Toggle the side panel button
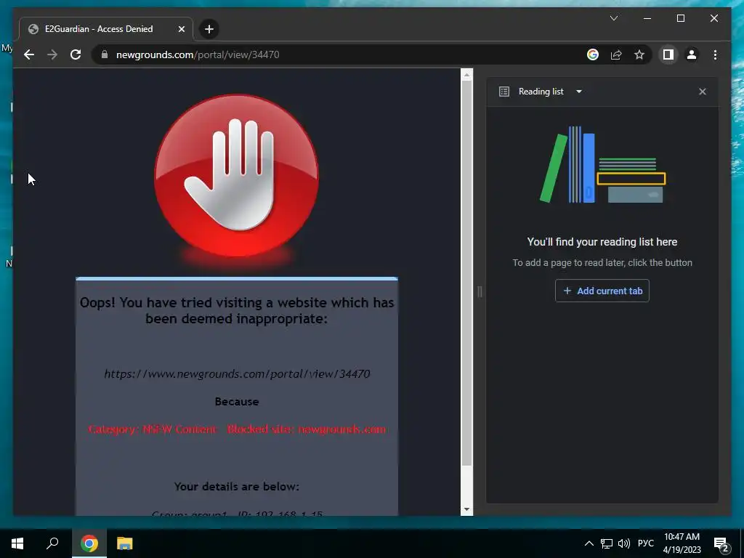The width and height of the screenshot is (744, 558). point(668,54)
